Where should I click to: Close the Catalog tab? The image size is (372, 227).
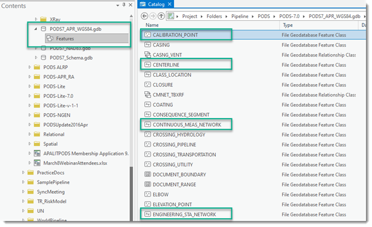pyautogui.click(x=169, y=4)
